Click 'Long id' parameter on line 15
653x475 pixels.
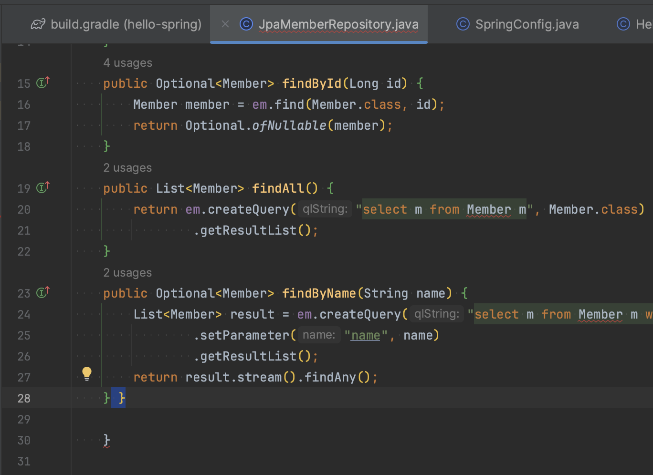pyautogui.click(x=375, y=83)
